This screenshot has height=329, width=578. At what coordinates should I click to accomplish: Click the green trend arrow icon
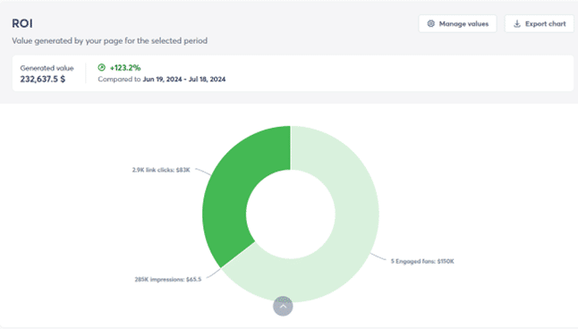point(102,67)
